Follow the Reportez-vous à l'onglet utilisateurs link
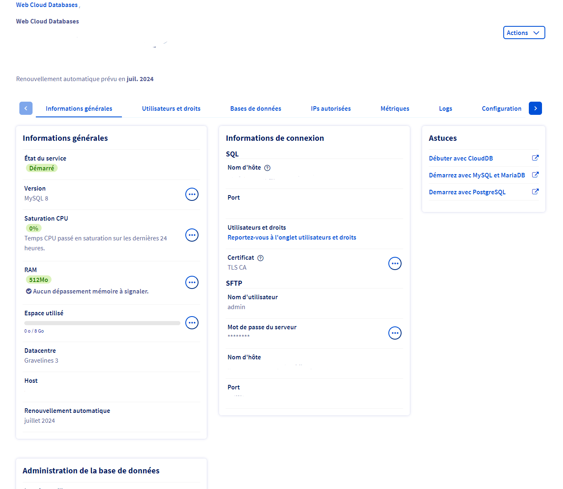This screenshot has height=489, width=563. [292, 238]
